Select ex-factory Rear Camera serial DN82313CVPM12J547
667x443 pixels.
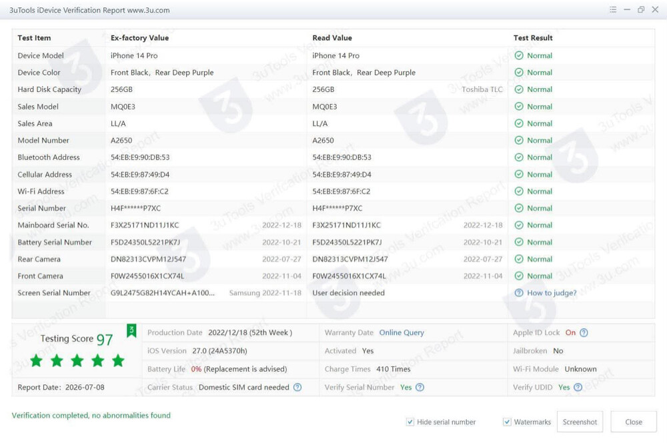coord(148,259)
